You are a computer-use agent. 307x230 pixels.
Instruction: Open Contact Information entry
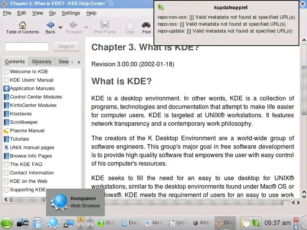32,173
